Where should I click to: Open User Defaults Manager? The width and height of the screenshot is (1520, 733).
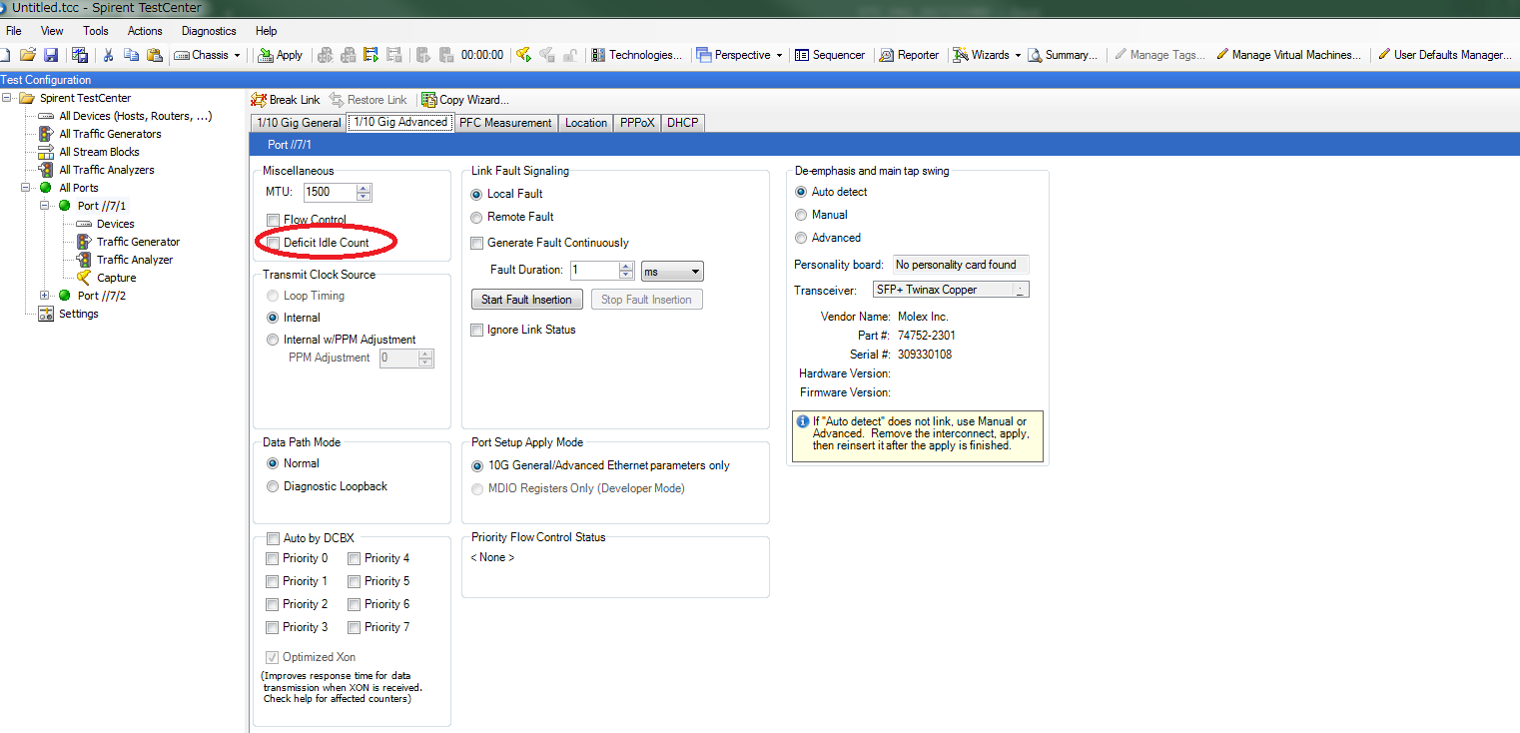(1444, 55)
